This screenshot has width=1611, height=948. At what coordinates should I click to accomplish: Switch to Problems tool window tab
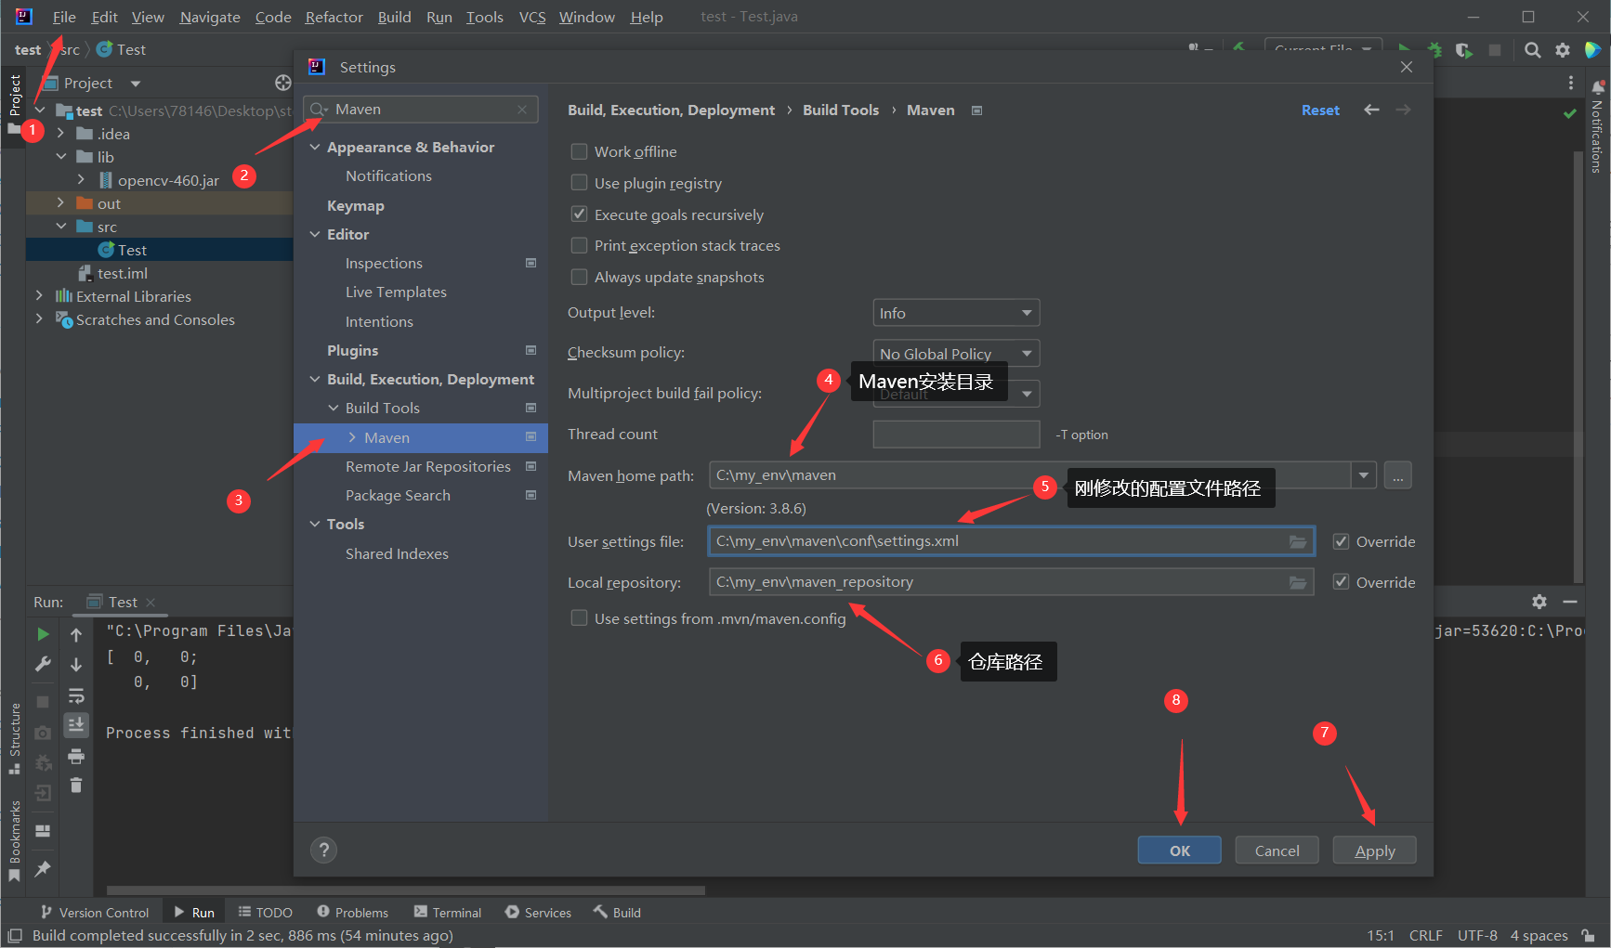(352, 913)
